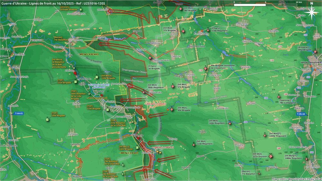This screenshot has width=322, height=181.
Task: Click the 36e Brigade red diamond marker
Action: tap(181, 9)
